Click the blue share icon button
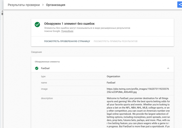The height and width of the screenshot is (128, 182). (180, 5)
